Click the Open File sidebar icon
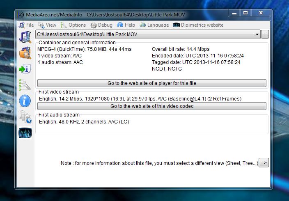 pos(25,37)
